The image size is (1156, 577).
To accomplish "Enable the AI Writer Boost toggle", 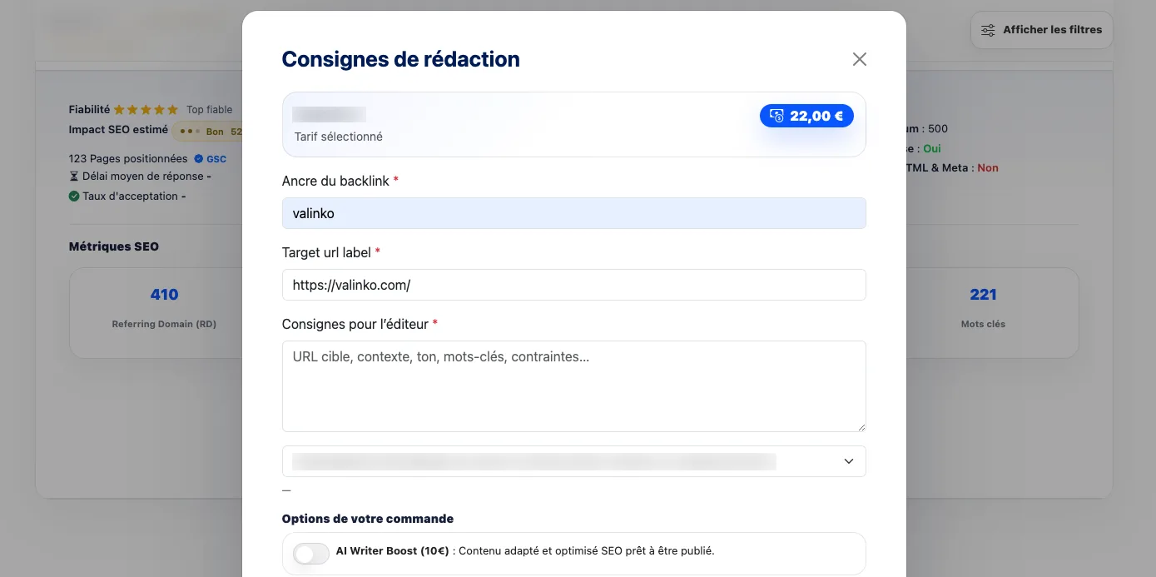I will [311, 553].
